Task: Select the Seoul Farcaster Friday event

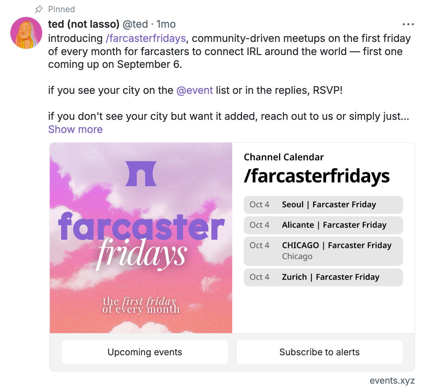Action: coord(323,205)
